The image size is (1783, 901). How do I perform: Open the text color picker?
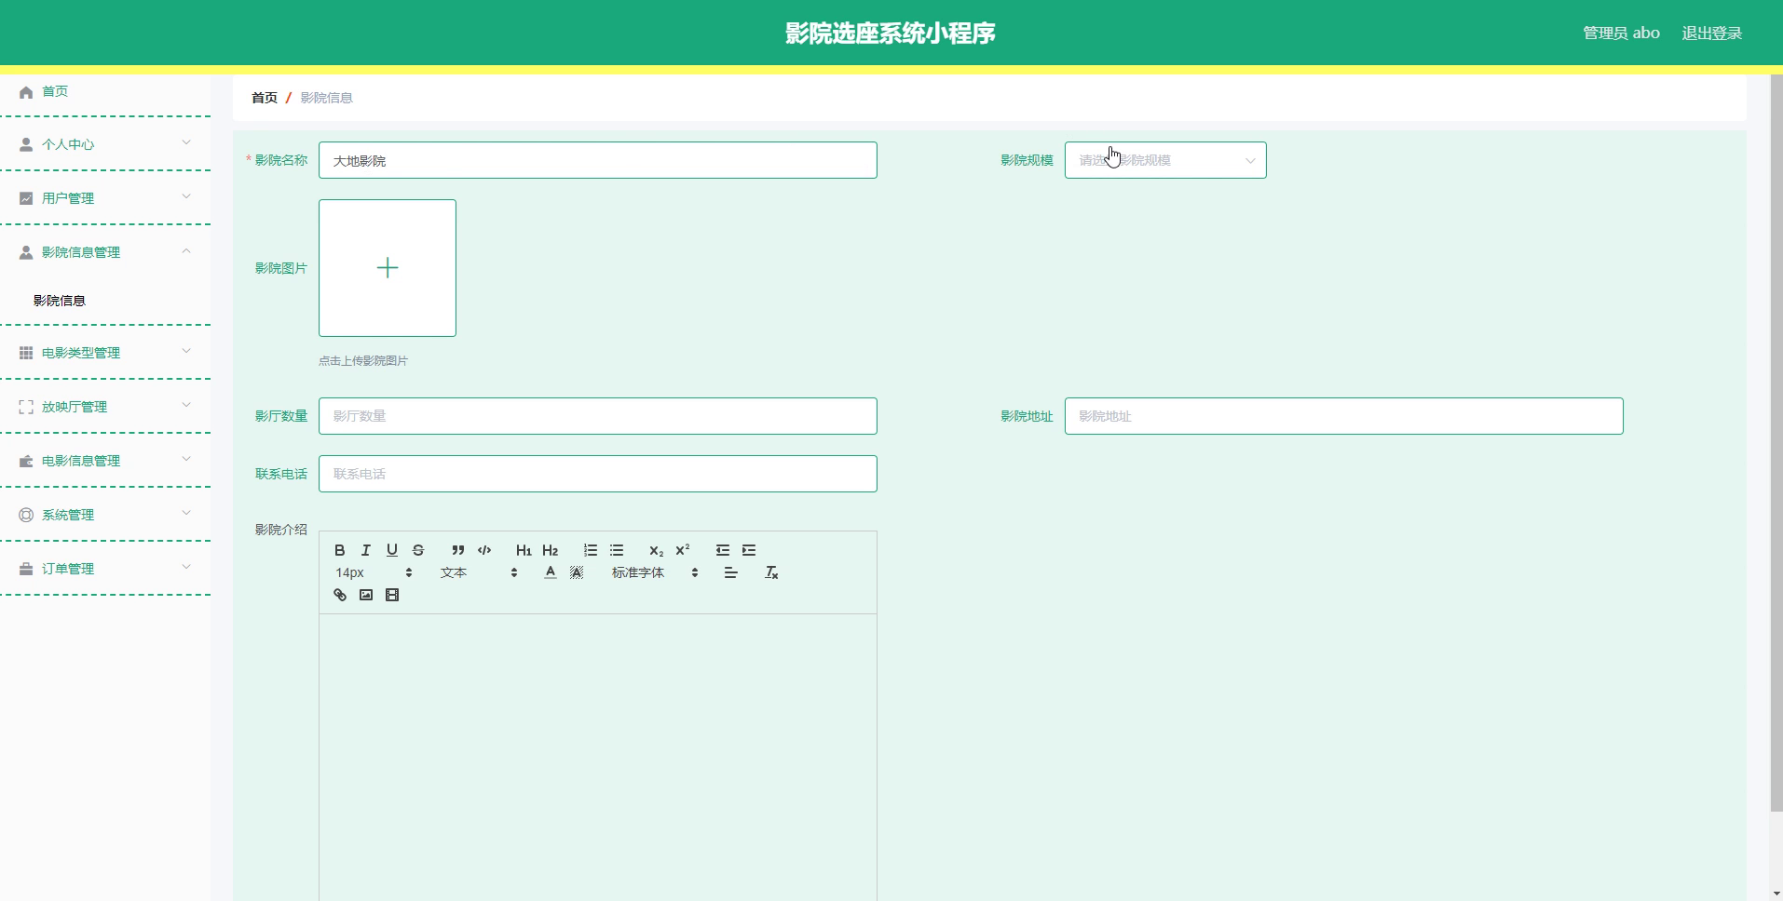[x=551, y=572]
